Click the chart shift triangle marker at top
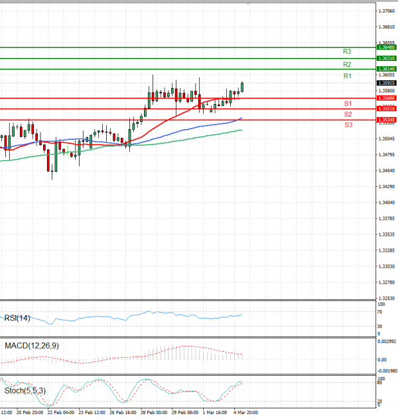The width and height of the screenshot is (398, 418). coord(249,4)
